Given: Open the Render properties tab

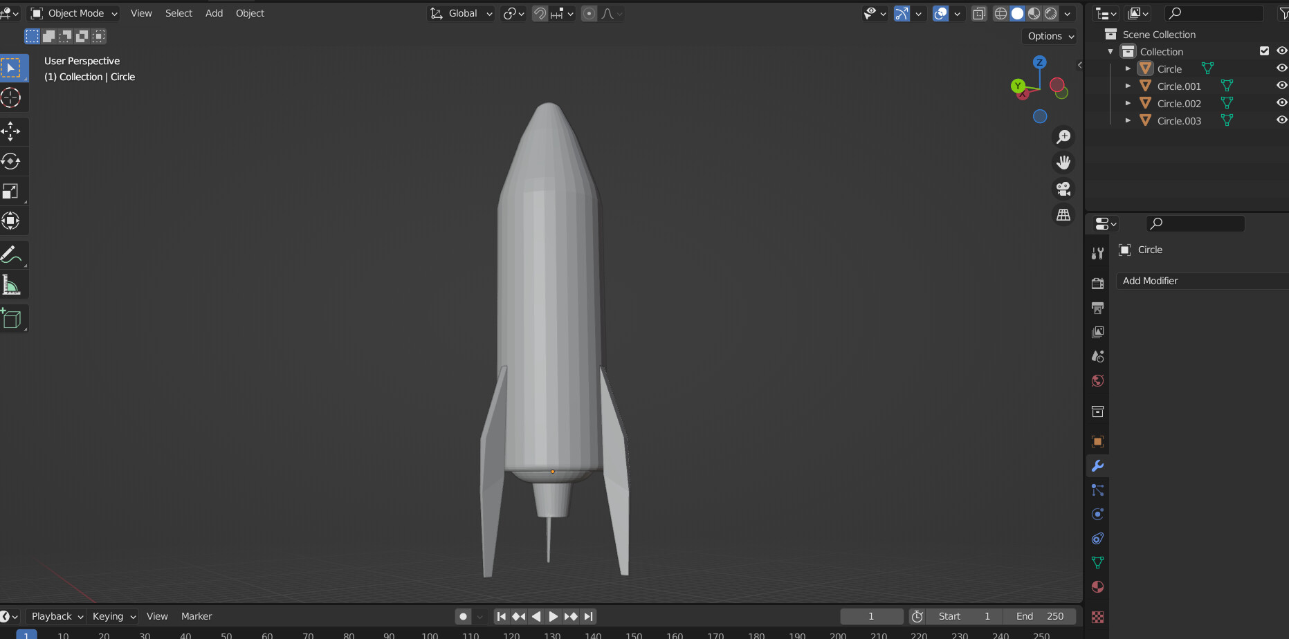Looking at the screenshot, I should point(1097,283).
